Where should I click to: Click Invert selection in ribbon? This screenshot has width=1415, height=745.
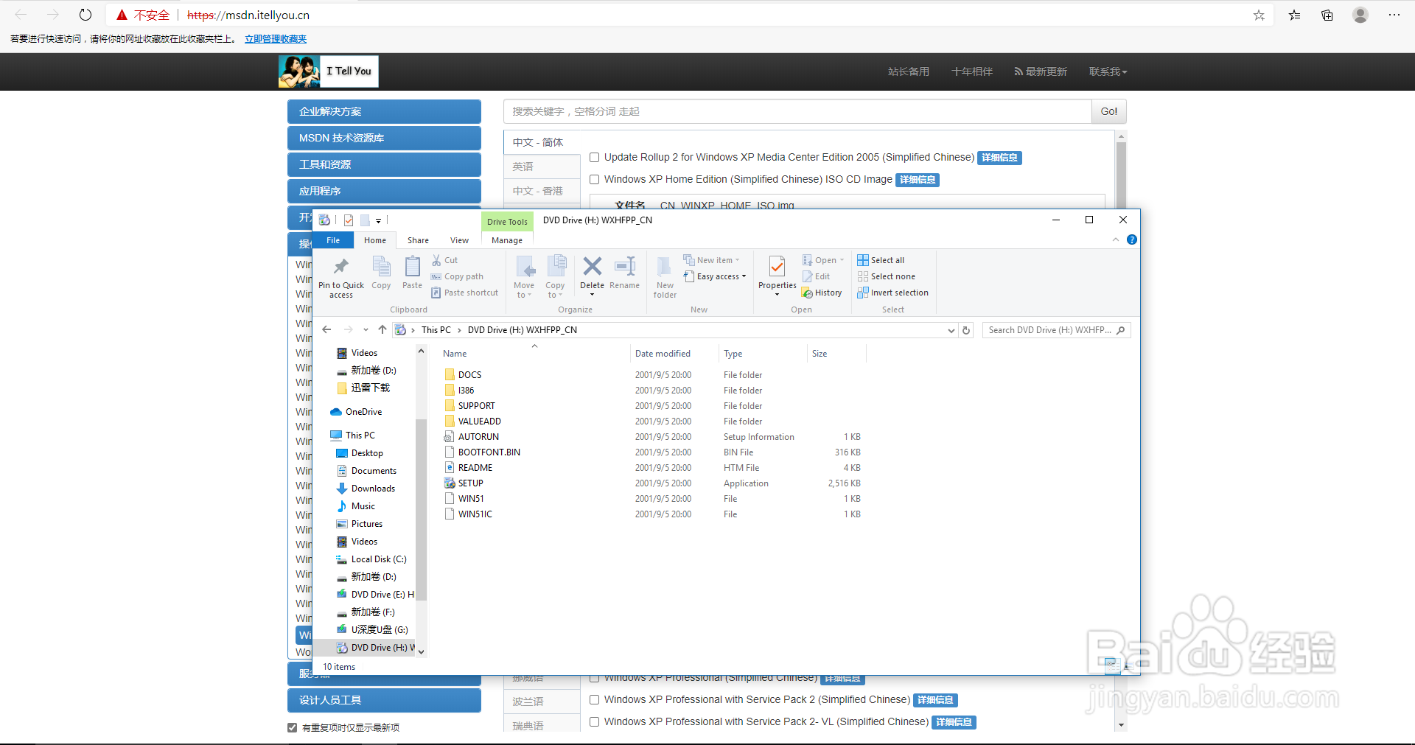[x=893, y=293]
